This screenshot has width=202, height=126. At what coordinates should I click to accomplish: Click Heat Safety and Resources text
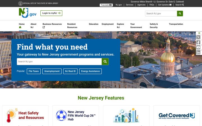point(31,115)
